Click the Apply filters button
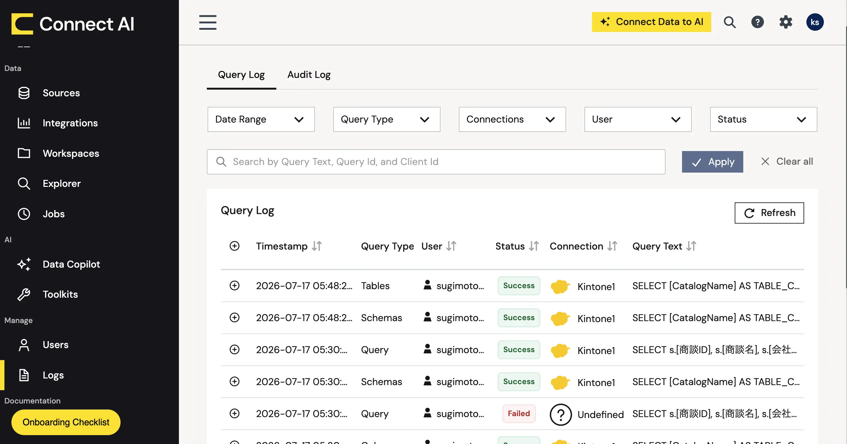Viewport: 847px width, 444px height. click(x=712, y=162)
